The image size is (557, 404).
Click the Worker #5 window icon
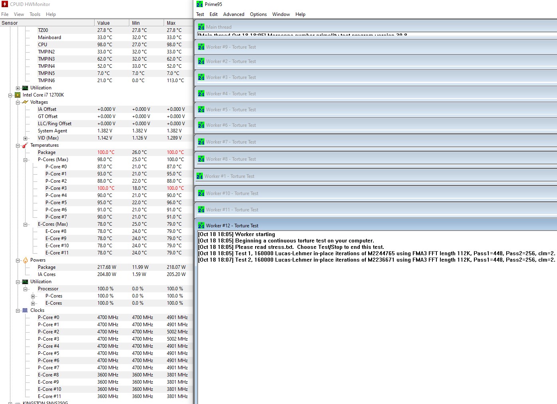[x=201, y=110]
